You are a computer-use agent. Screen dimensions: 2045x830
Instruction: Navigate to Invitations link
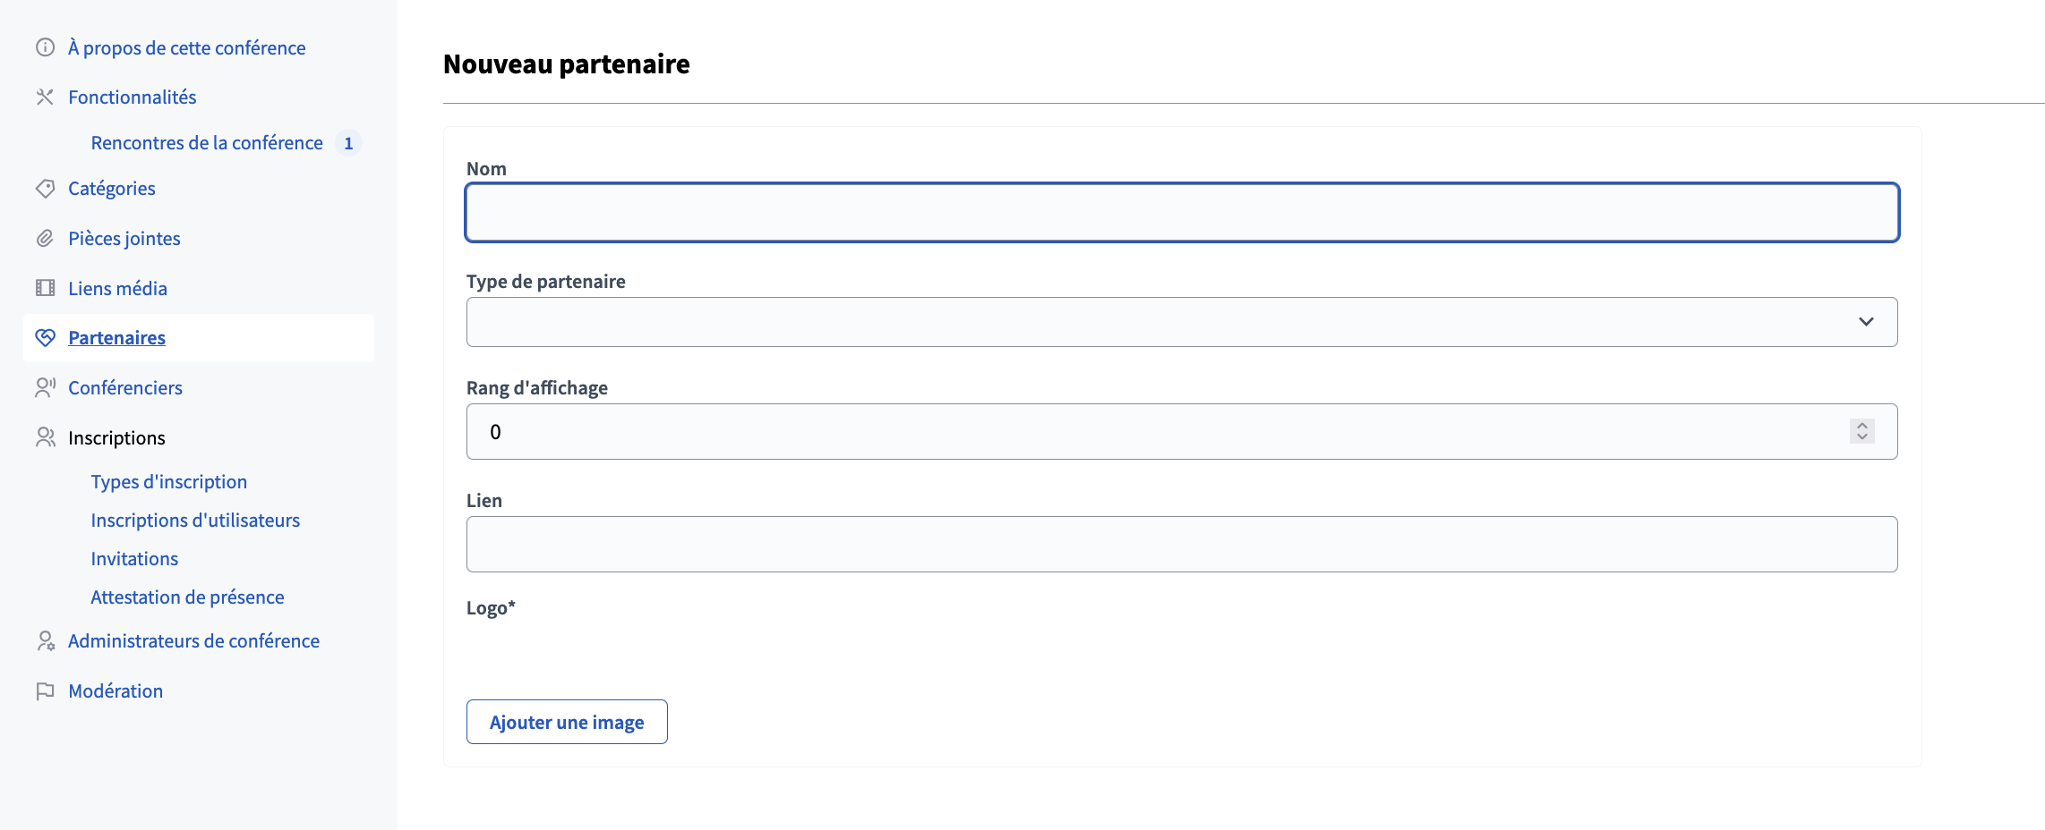(x=134, y=559)
